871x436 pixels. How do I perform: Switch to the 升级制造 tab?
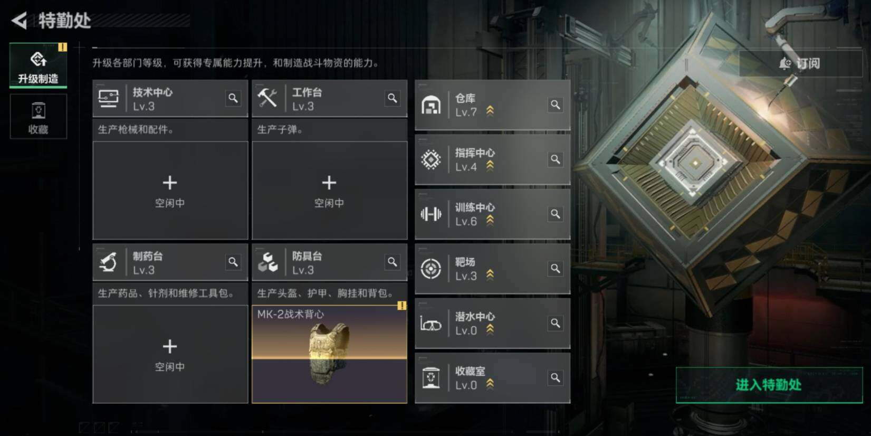pyautogui.click(x=39, y=65)
